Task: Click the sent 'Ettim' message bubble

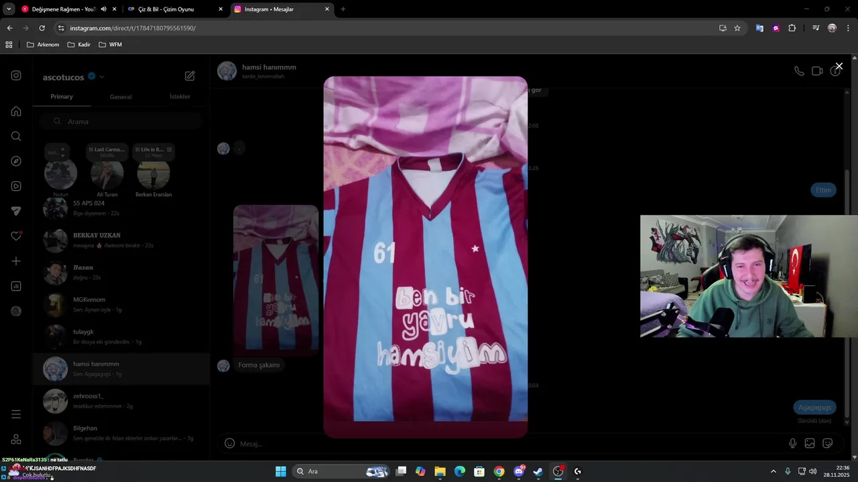Action: (823, 190)
